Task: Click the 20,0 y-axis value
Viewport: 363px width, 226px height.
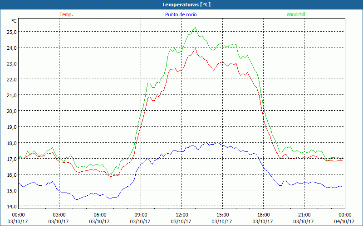Action: (x=12, y=111)
